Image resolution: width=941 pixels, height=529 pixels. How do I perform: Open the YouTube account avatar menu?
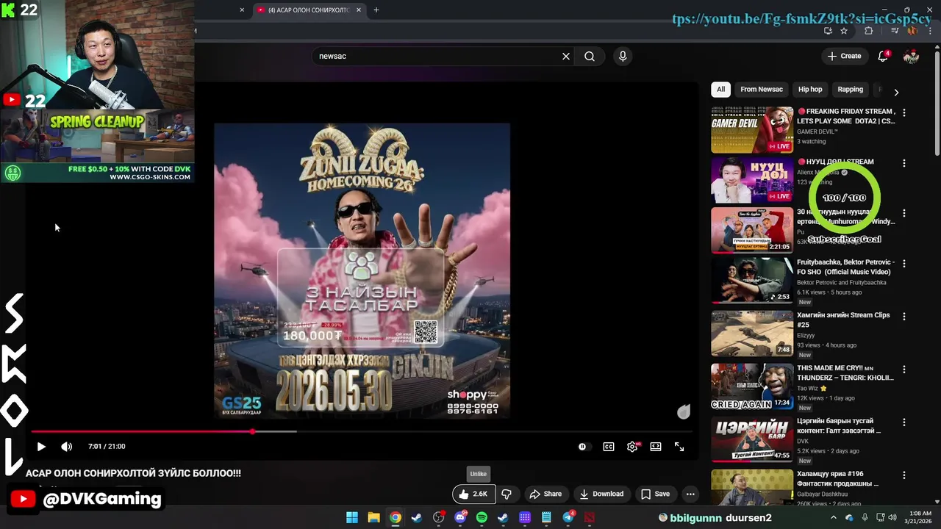pos(912,57)
